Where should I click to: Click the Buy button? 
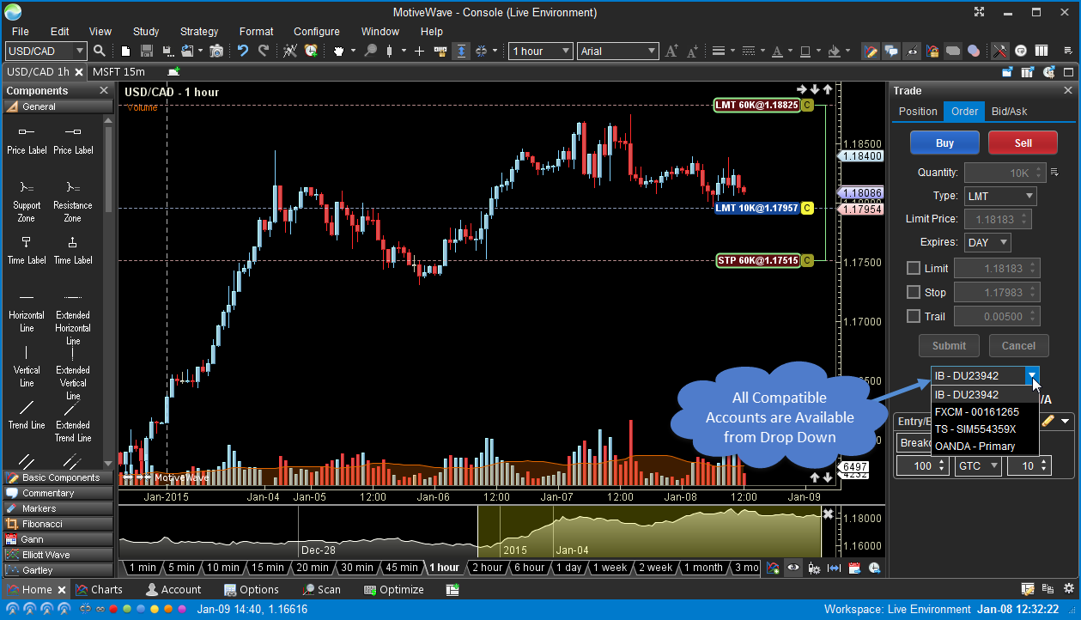point(944,143)
